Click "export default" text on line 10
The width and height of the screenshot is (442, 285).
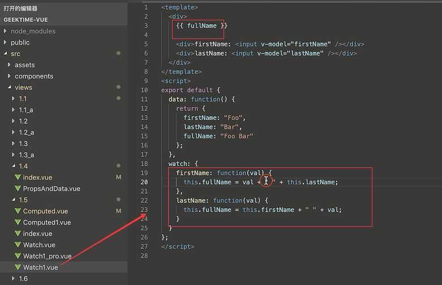click(x=187, y=90)
